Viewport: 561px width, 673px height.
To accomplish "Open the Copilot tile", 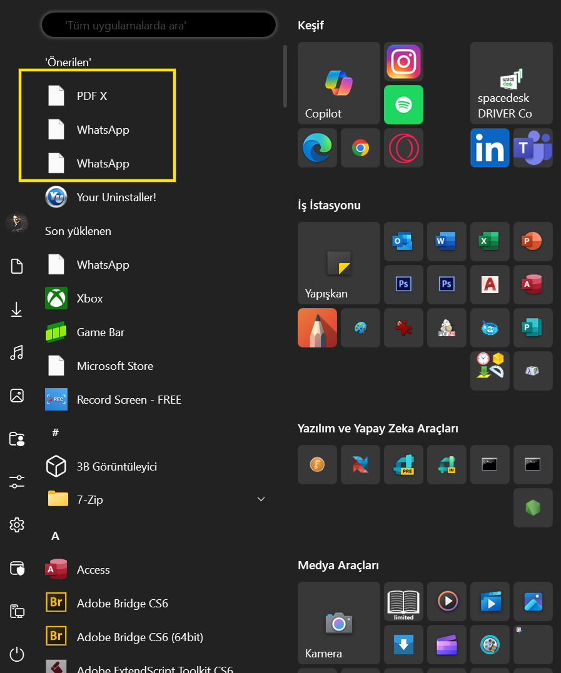I will coord(338,83).
